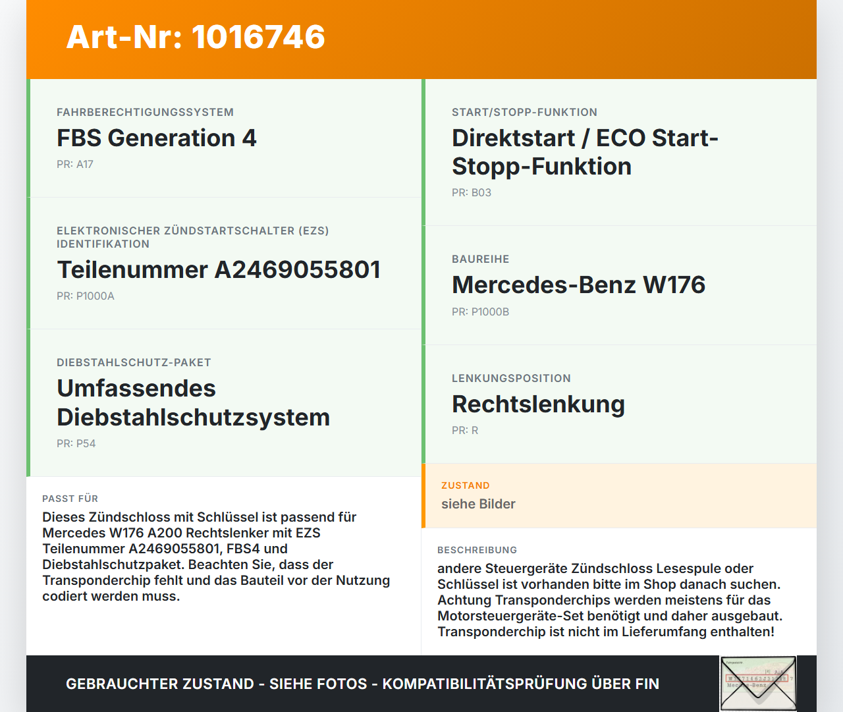The height and width of the screenshot is (712, 843).
Task: Click the Dieses Zündschloss mit Schlüssel paragraph
Action: tap(216, 557)
